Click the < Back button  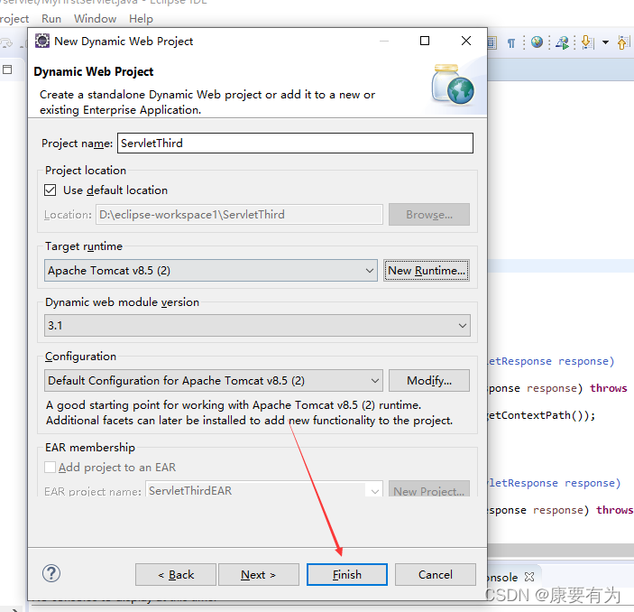(176, 574)
